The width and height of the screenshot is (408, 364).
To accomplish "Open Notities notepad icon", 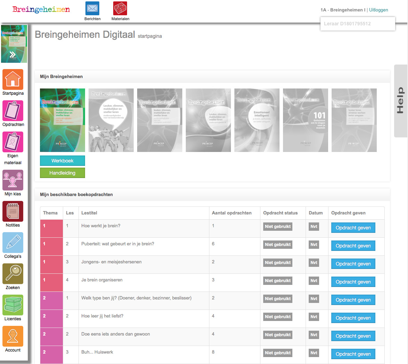I will pos(13,211).
